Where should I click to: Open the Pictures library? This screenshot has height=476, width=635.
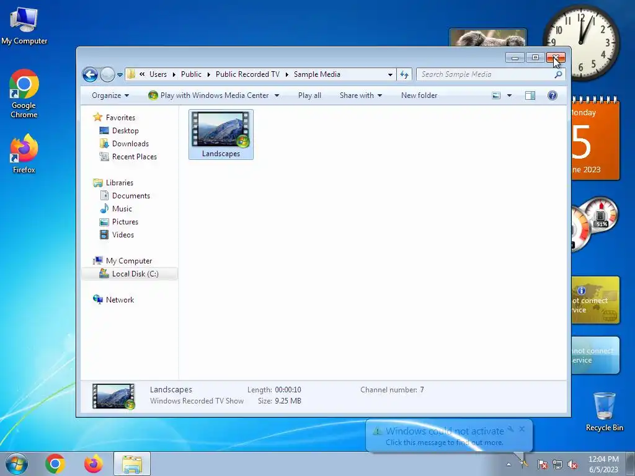tap(125, 222)
